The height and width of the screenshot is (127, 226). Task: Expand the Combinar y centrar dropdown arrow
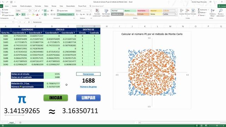pyautogui.click(x=73, y=14)
